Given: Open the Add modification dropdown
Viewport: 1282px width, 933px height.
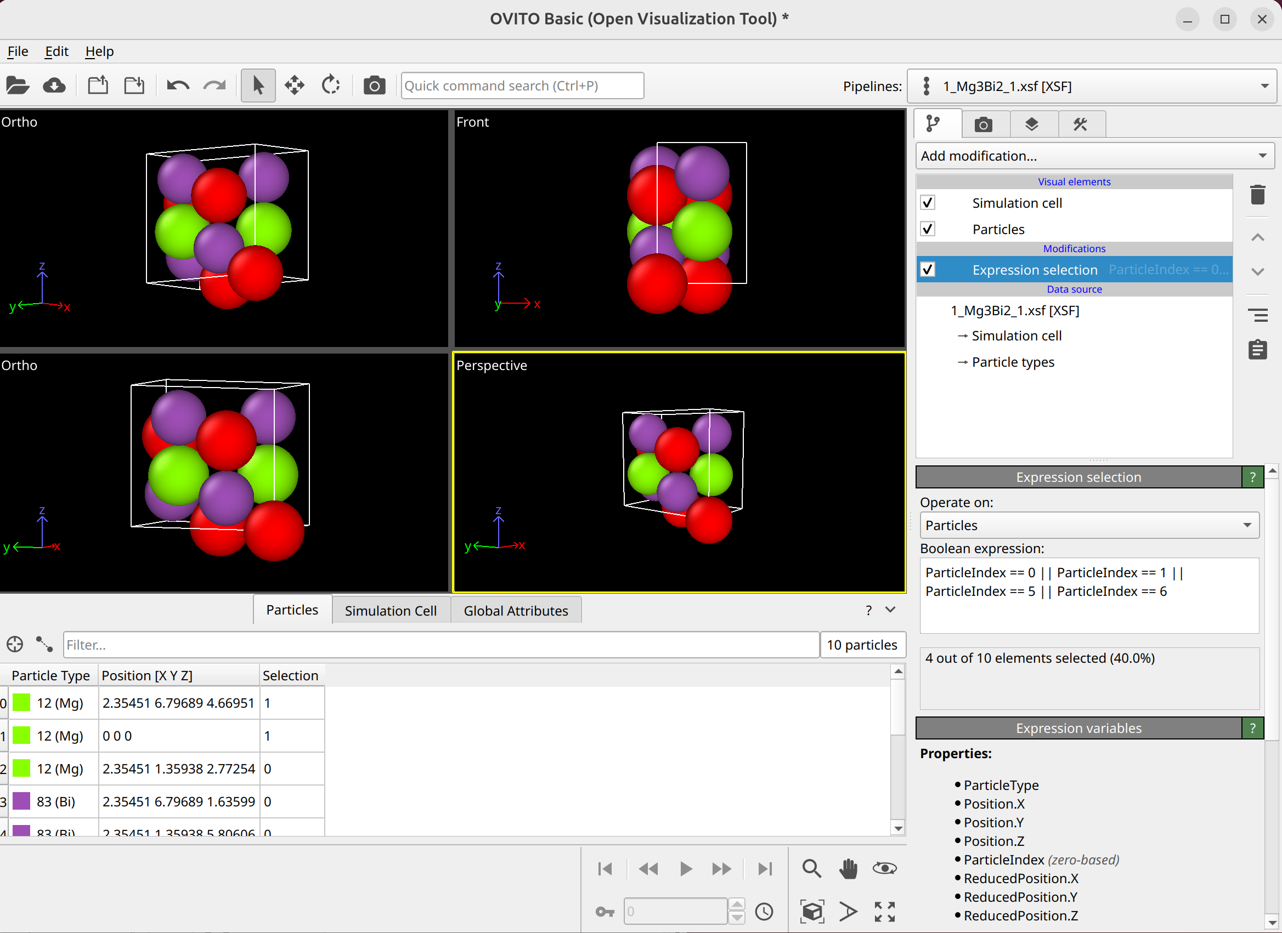Looking at the screenshot, I should point(1094,156).
